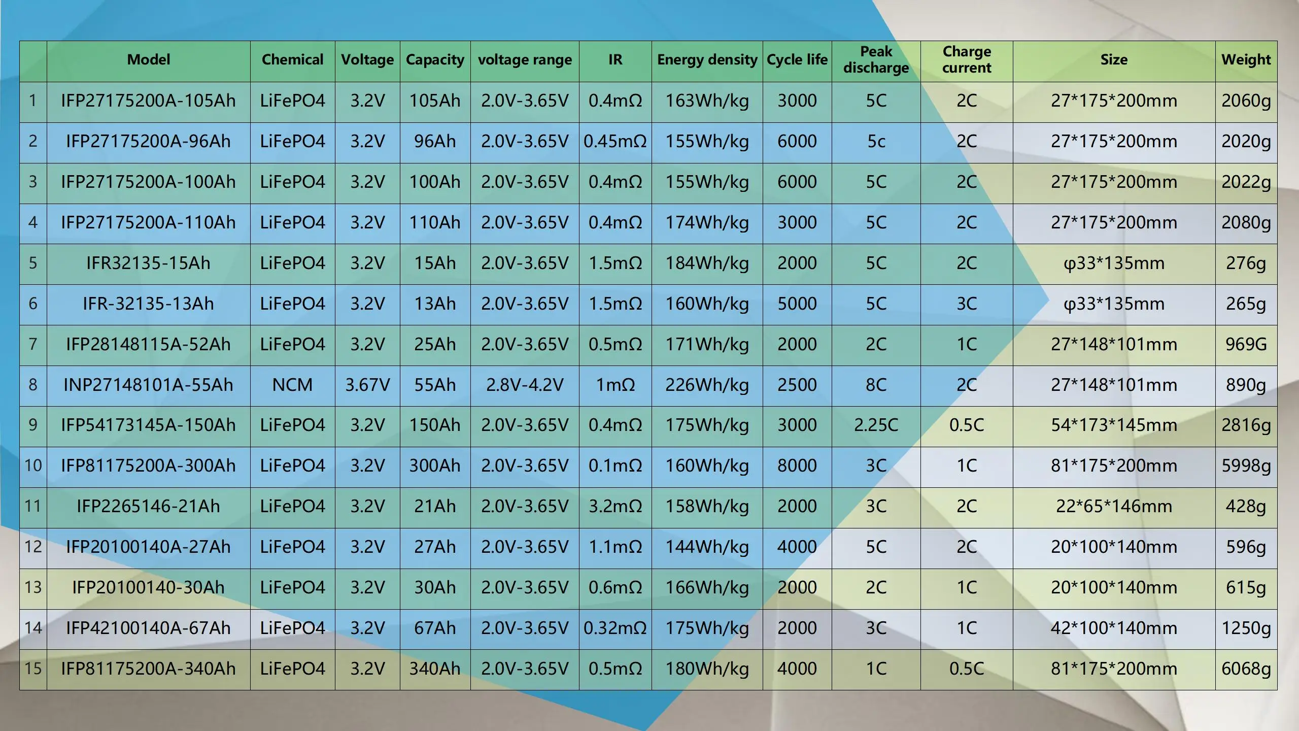1299x731 pixels.
Task: Click the Model column header
Action: 148,60
